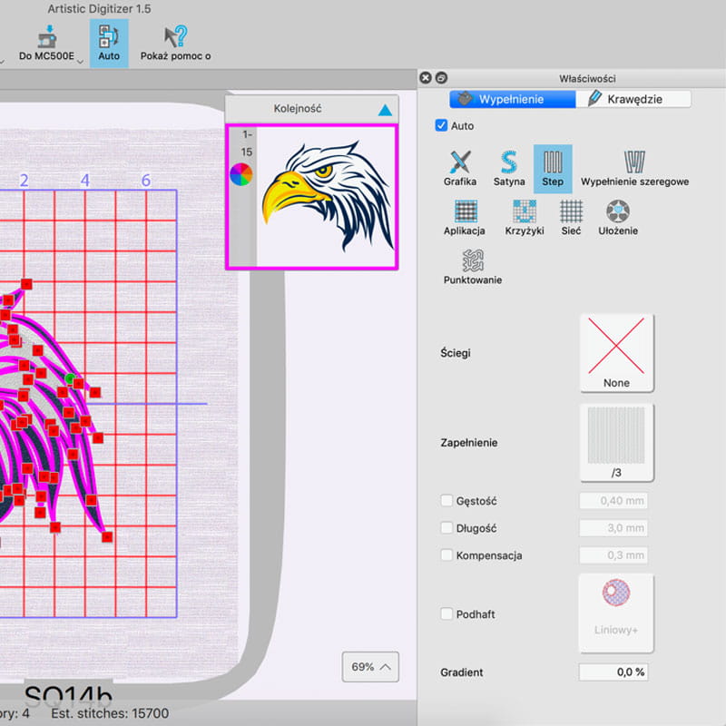
Task: Select the Step fill type
Action: [x=553, y=169]
